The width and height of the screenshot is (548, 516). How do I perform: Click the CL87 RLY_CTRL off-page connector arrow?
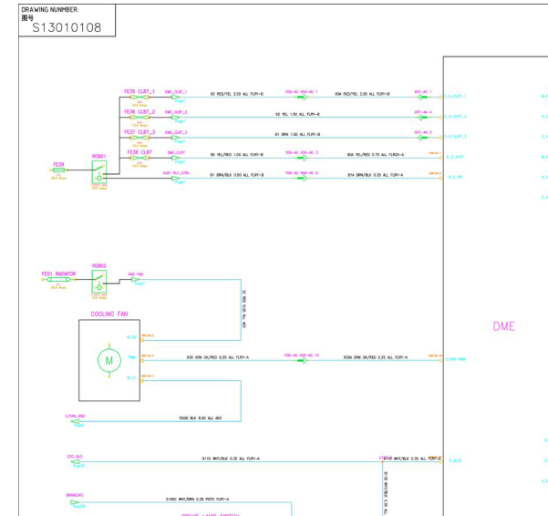click(176, 178)
